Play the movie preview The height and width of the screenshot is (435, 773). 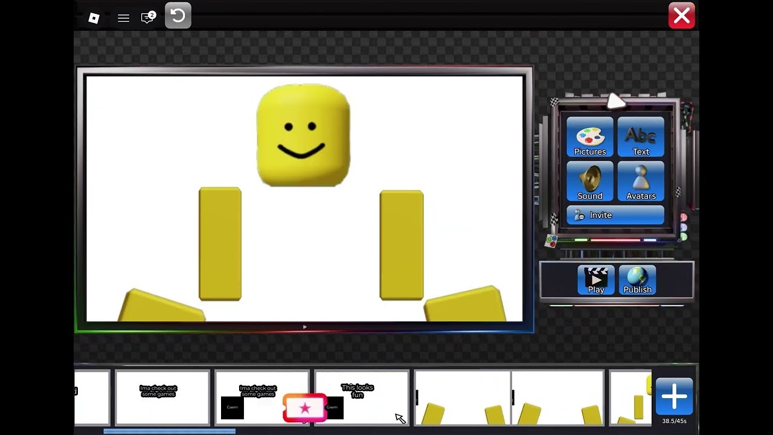596,280
